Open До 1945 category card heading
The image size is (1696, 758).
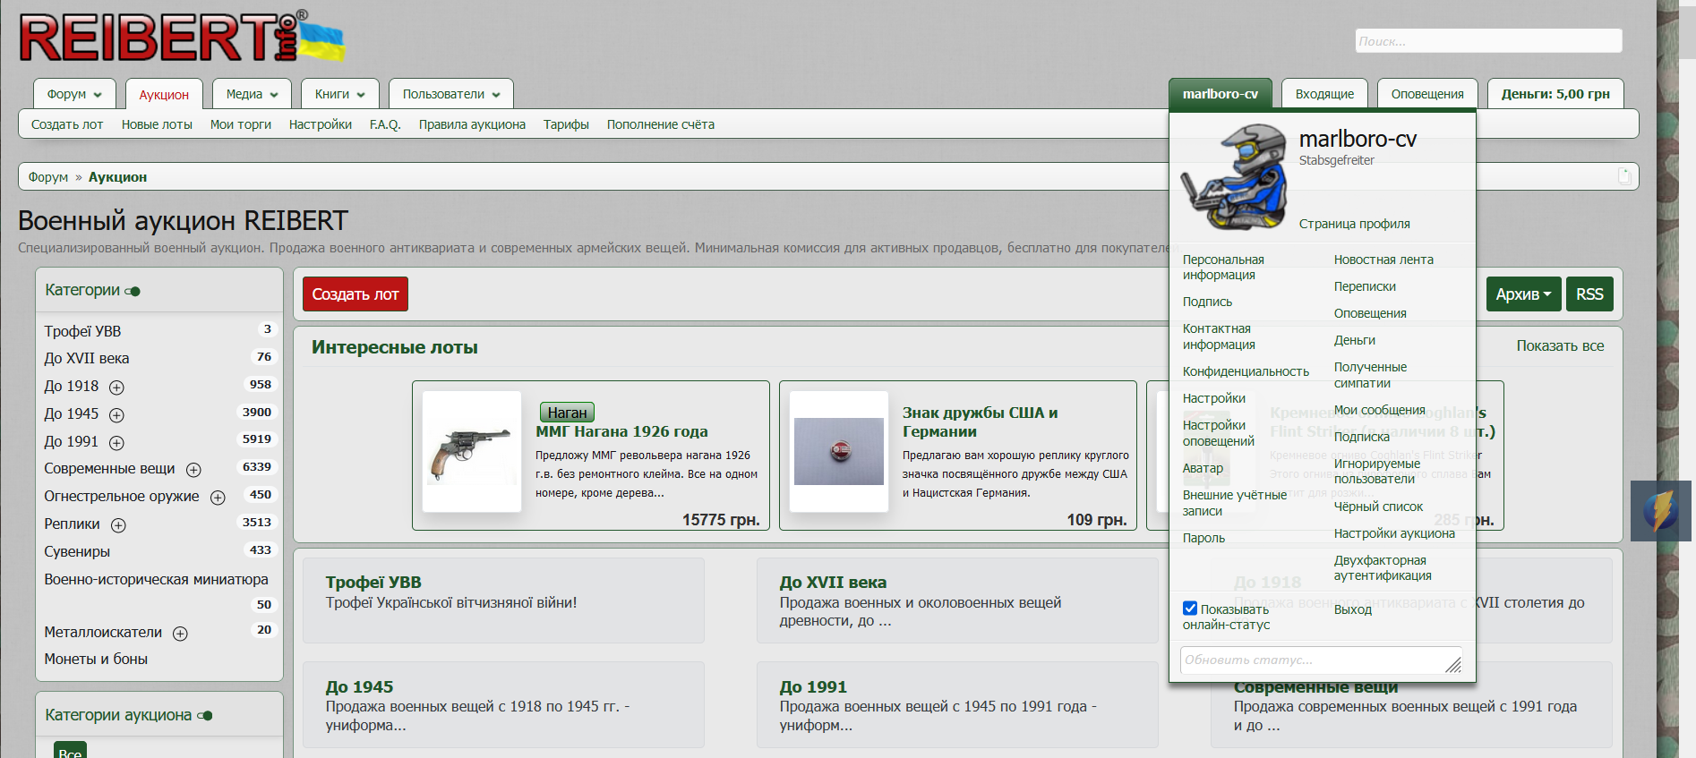click(359, 687)
